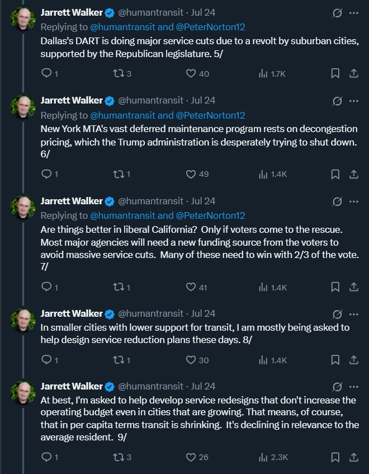Image resolution: width=369 pixels, height=474 pixels.
Task: Reply to the Dallas DART service cuts tweet
Action: [47, 73]
